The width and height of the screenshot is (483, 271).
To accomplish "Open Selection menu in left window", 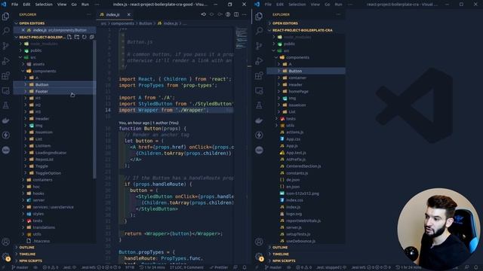I will 44,5.
